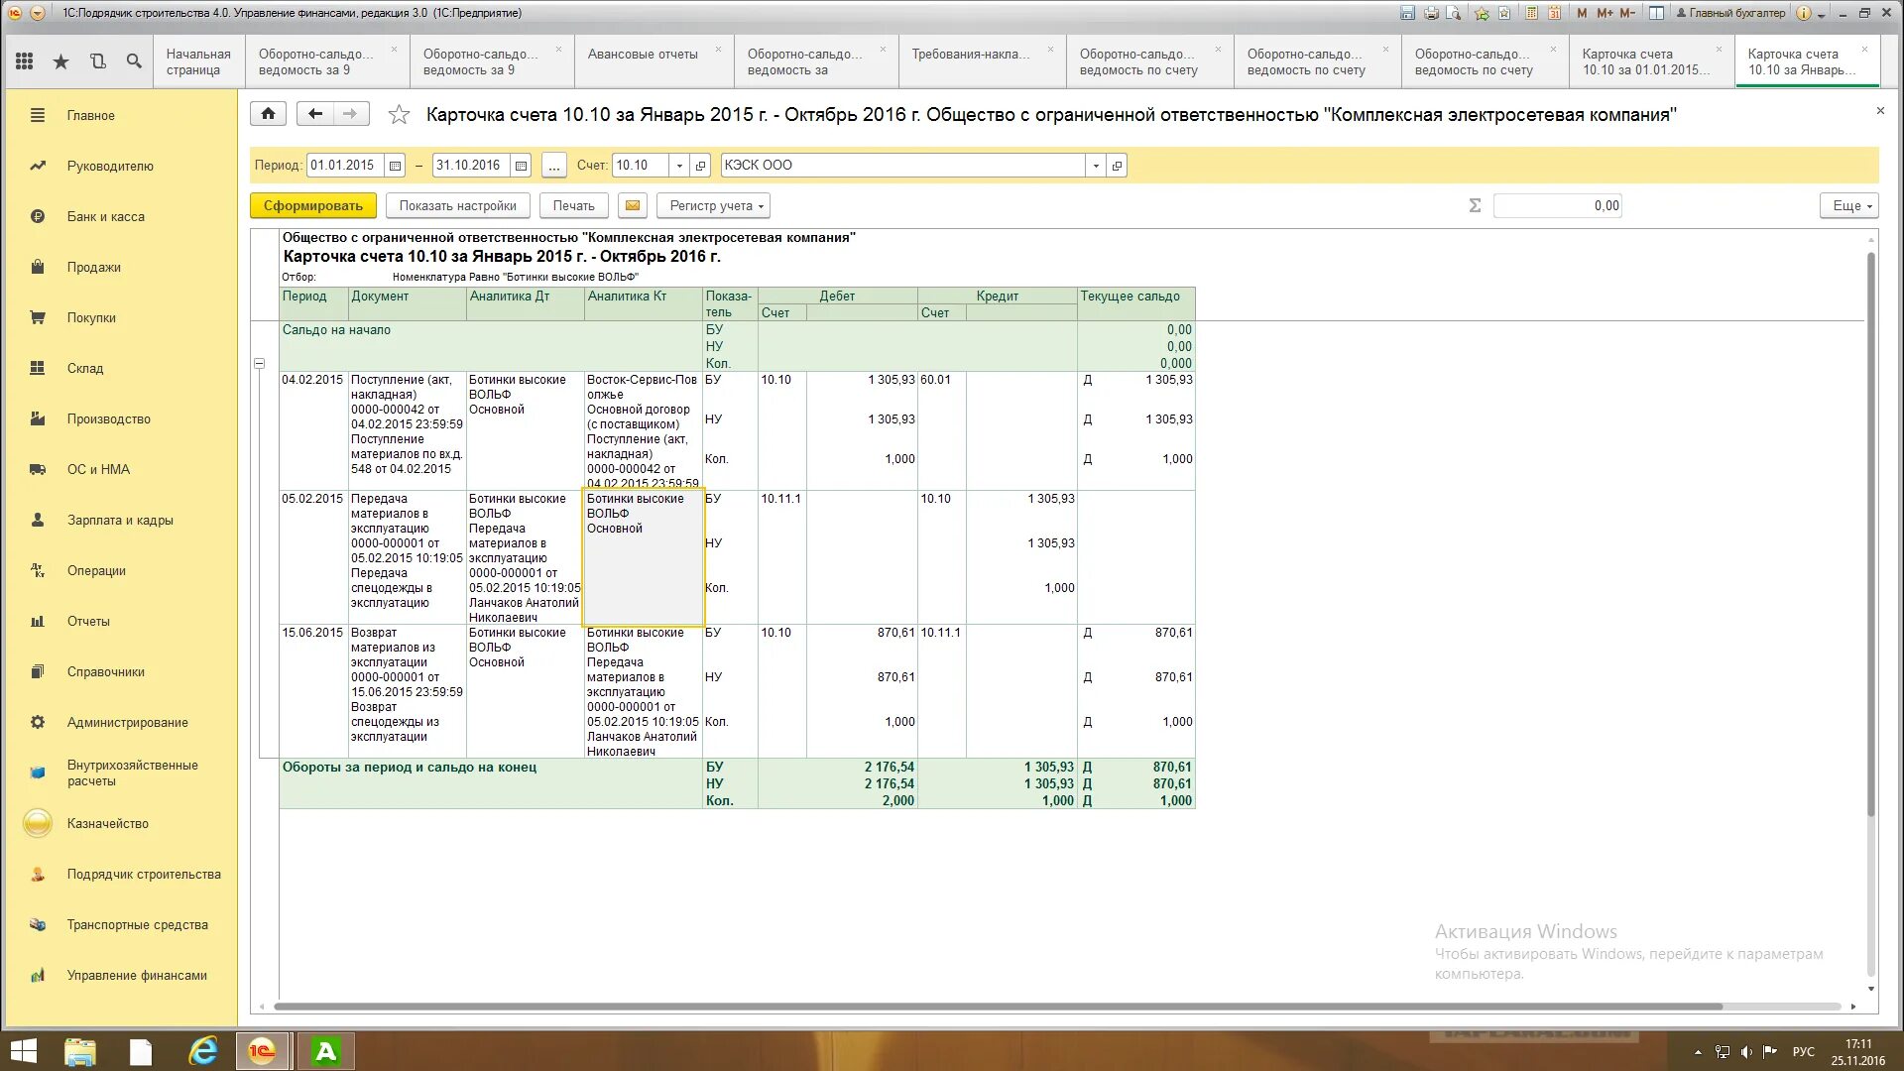Open the info icon in title bar
This screenshot has height=1071, width=1904.
point(1804,13)
